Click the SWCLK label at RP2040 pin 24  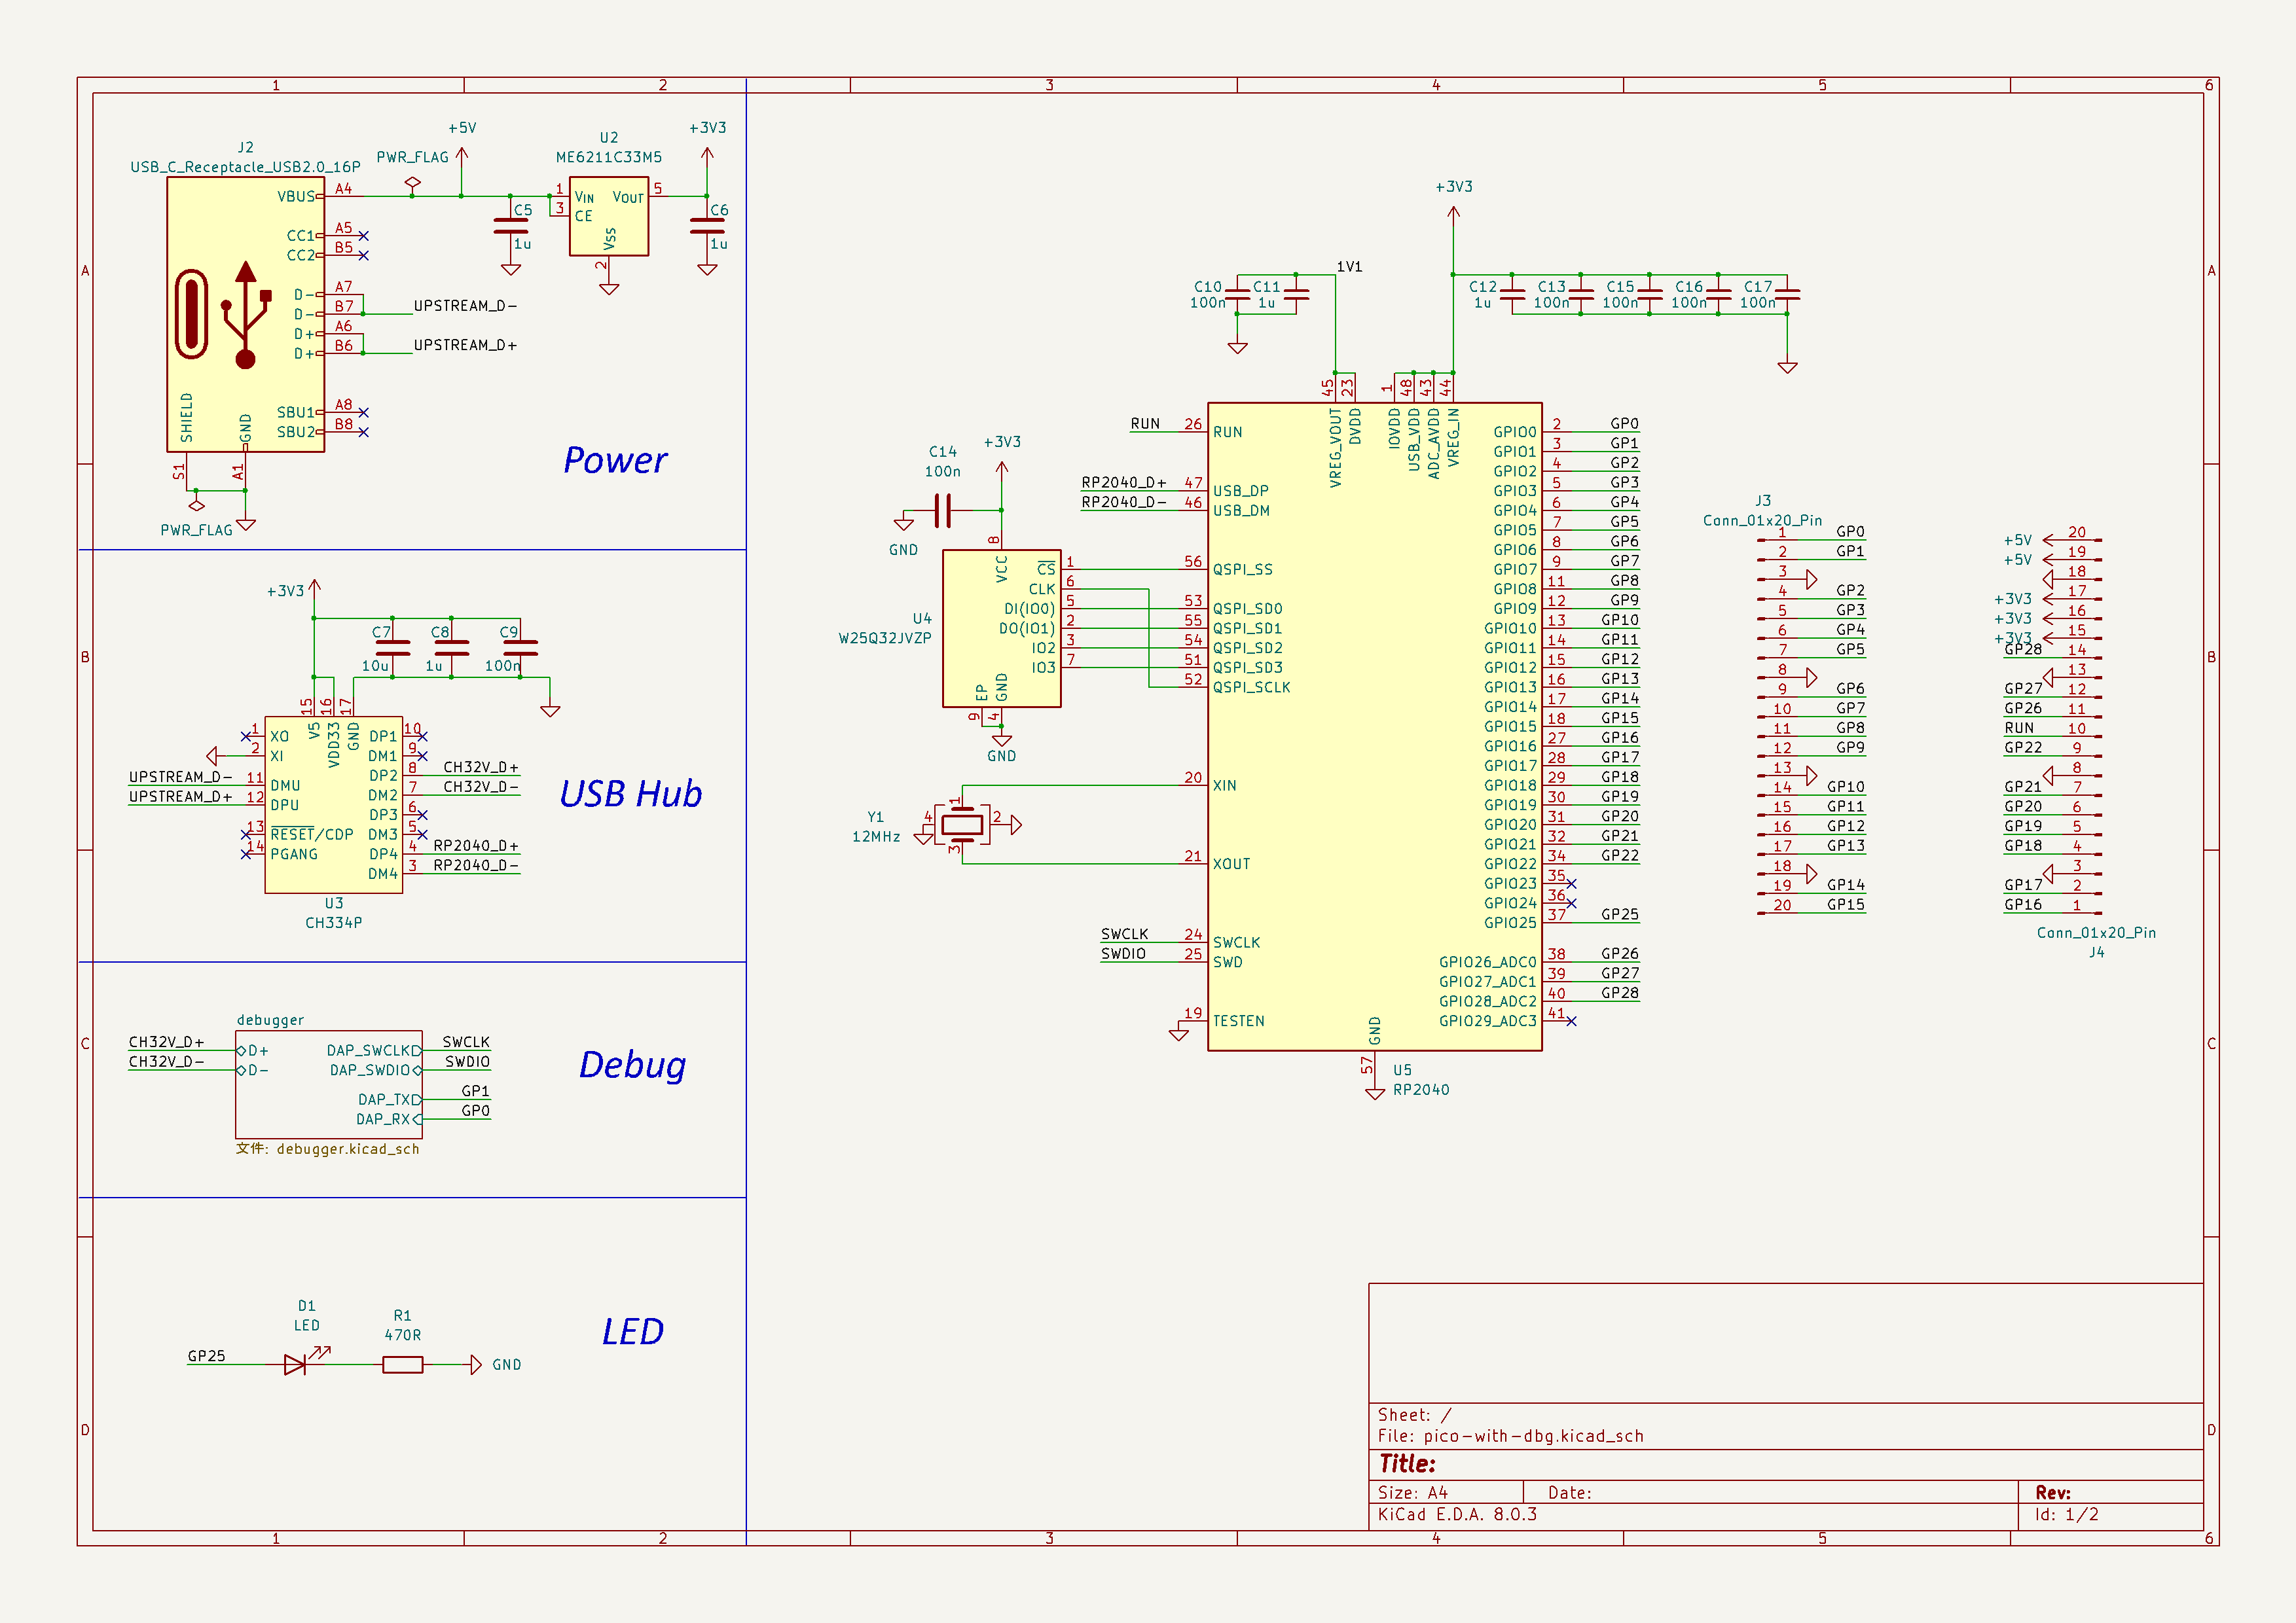[1124, 935]
